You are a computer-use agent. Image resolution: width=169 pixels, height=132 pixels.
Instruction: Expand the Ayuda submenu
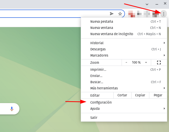tap(124, 109)
